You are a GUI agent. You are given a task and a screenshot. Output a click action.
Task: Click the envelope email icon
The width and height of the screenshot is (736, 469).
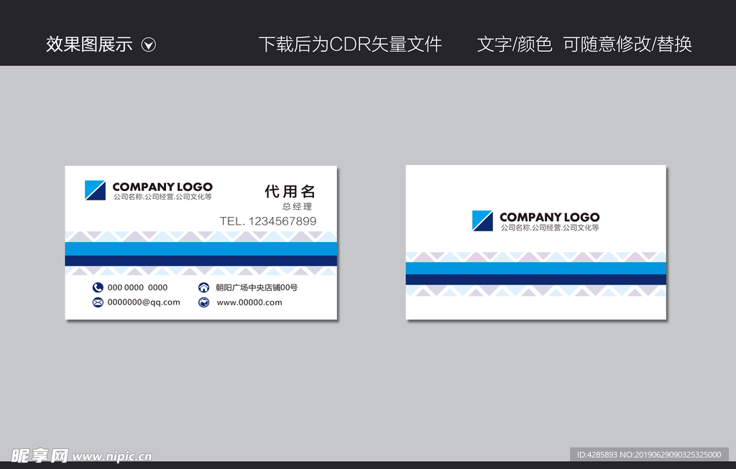97,302
